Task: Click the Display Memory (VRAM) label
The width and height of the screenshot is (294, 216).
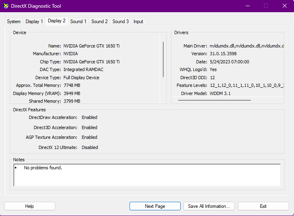Action: click(37, 93)
